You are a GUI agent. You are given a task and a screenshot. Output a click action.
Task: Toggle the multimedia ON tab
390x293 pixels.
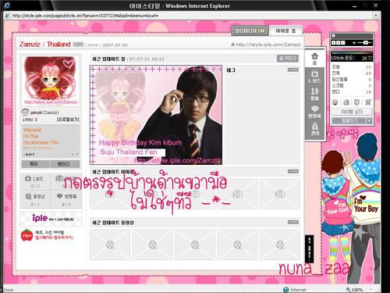pyautogui.click(x=250, y=30)
